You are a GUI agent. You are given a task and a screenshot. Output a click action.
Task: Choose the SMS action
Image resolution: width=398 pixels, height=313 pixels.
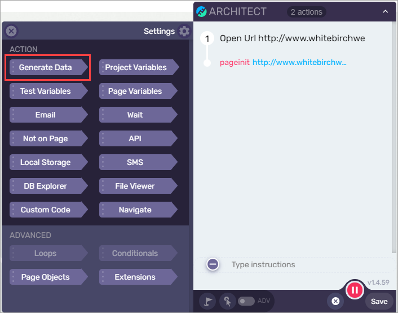pyautogui.click(x=138, y=162)
